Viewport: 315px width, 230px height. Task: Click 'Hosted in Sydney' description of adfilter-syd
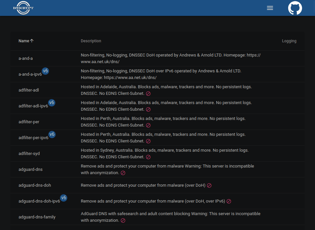coord(165,153)
